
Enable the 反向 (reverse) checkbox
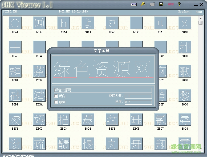56,96
